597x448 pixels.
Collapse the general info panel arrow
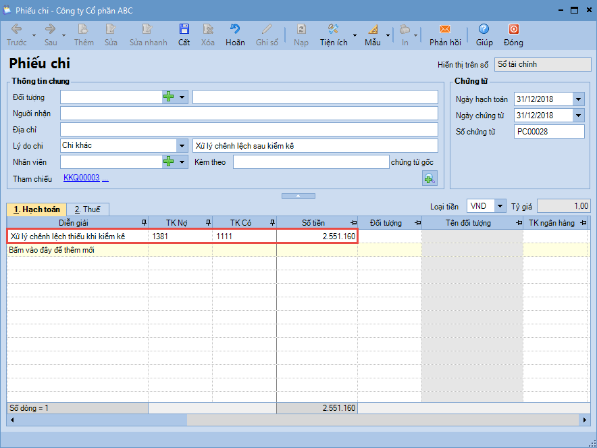click(298, 196)
